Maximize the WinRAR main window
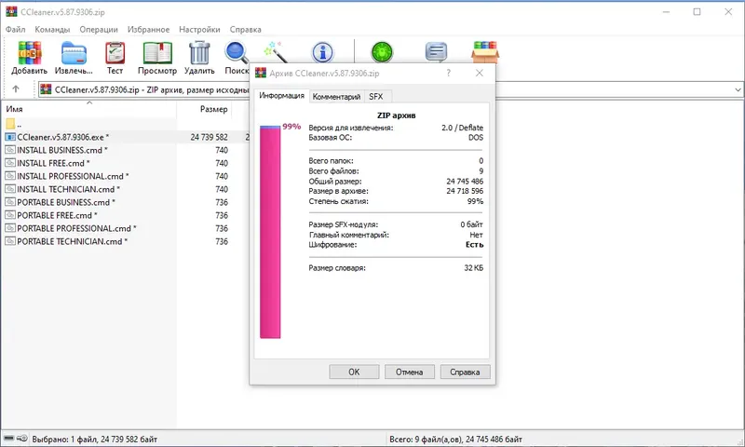Image resolution: width=745 pixels, height=447 pixels. pos(697,12)
